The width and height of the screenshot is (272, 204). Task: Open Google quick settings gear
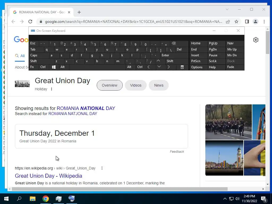click(256, 40)
